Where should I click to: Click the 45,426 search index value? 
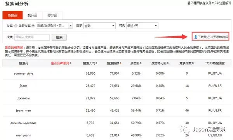click(115, 111)
